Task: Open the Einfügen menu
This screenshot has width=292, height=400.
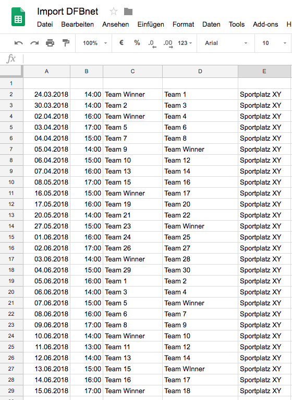Action: 151,25
